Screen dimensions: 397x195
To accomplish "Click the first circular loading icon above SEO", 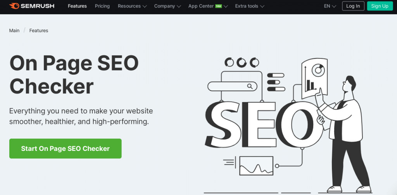I will pos(230,62).
